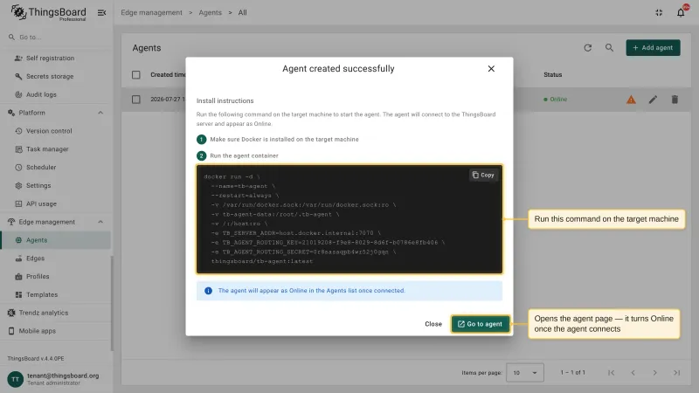Open Scheduler menu item
Viewport: 699px width, 393px height.
coord(56,168)
